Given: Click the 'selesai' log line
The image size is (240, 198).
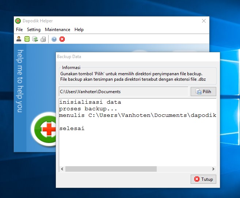Looking at the screenshot, I should 72,128.
